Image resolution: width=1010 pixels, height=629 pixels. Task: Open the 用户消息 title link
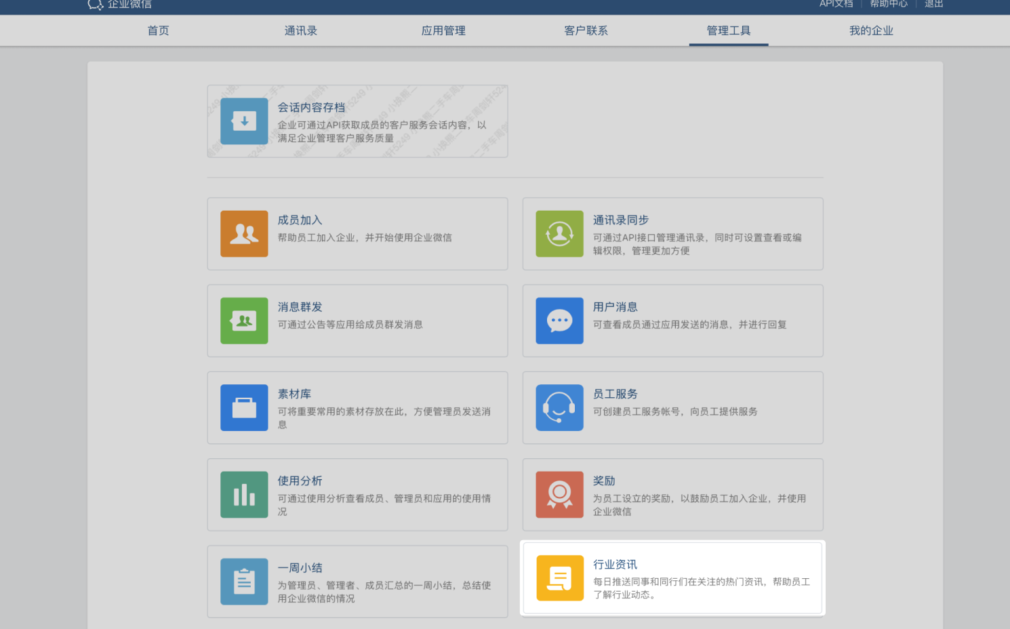[x=615, y=306]
